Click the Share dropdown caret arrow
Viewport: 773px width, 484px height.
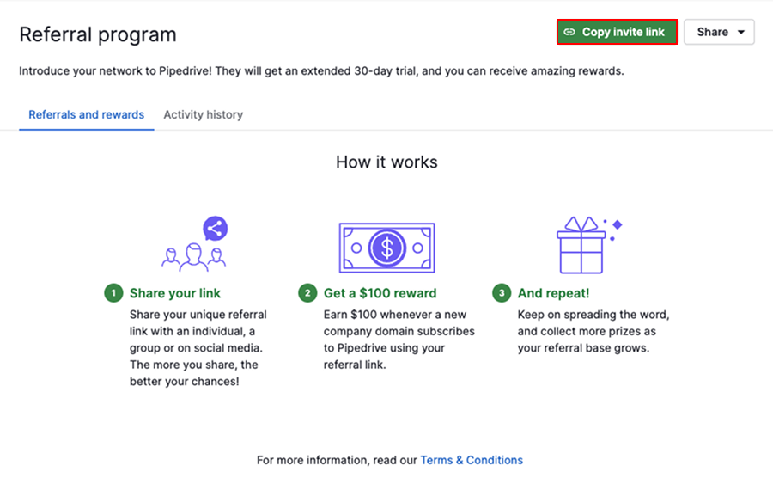(x=740, y=33)
